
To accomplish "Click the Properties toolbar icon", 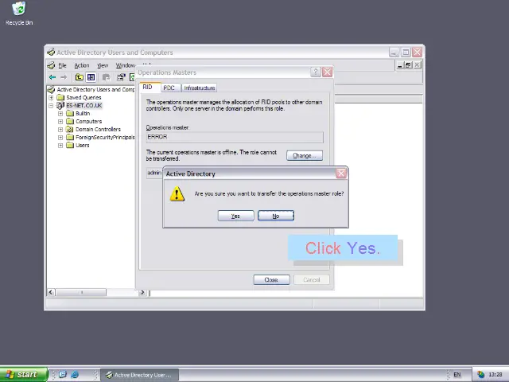I will point(121,77).
